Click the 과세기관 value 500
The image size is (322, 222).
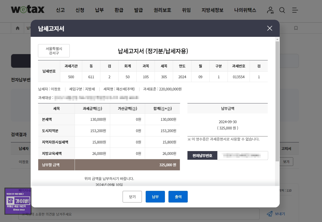click(71, 77)
